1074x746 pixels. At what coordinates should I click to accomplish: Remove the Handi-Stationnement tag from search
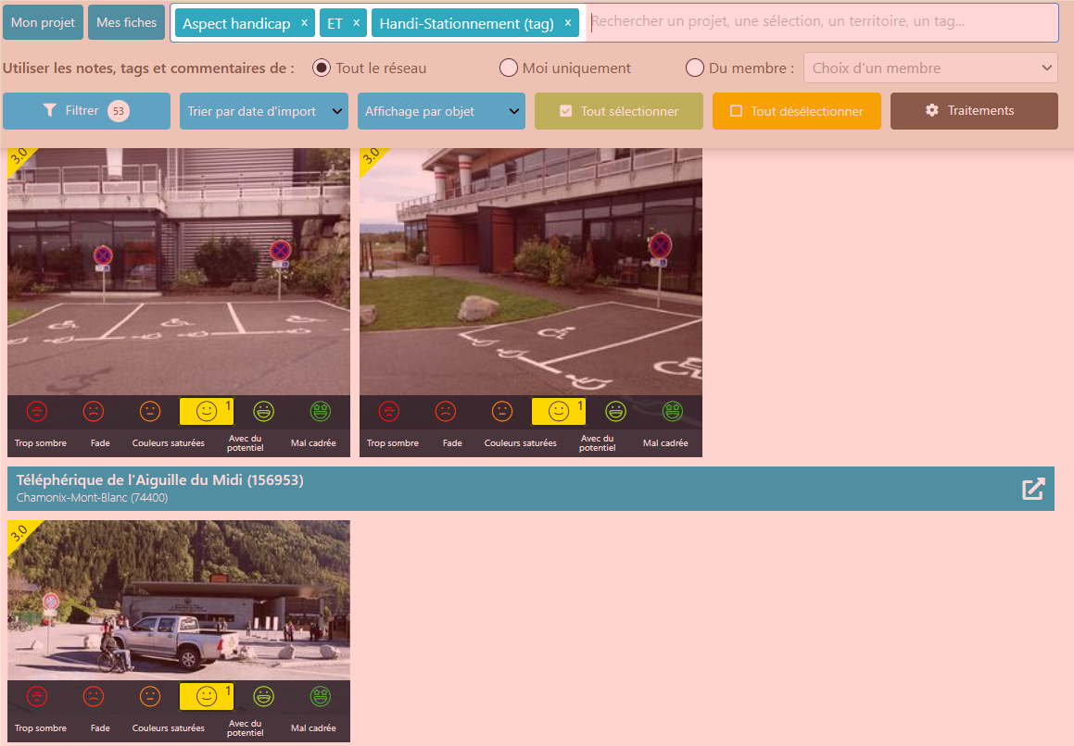click(568, 22)
